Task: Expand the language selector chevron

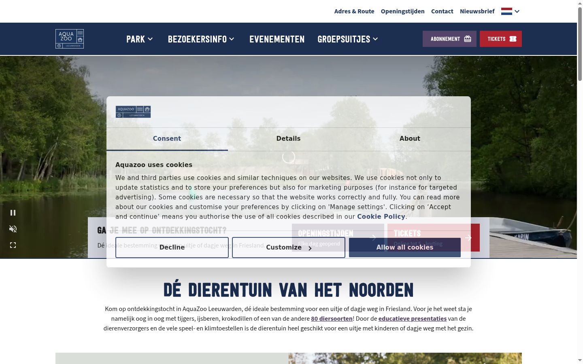Action: 517,11
